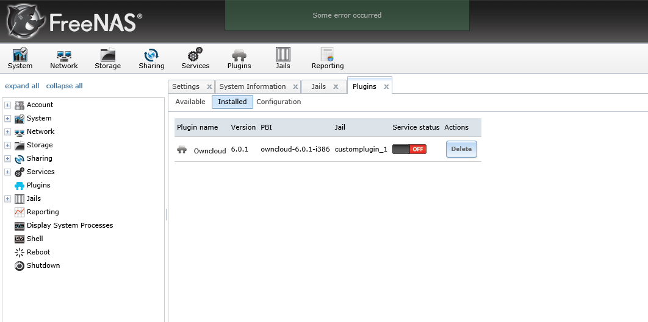This screenshot has height=322, width=648.
Task: Expand the Services tree node
Action: [x=7, y=172]
